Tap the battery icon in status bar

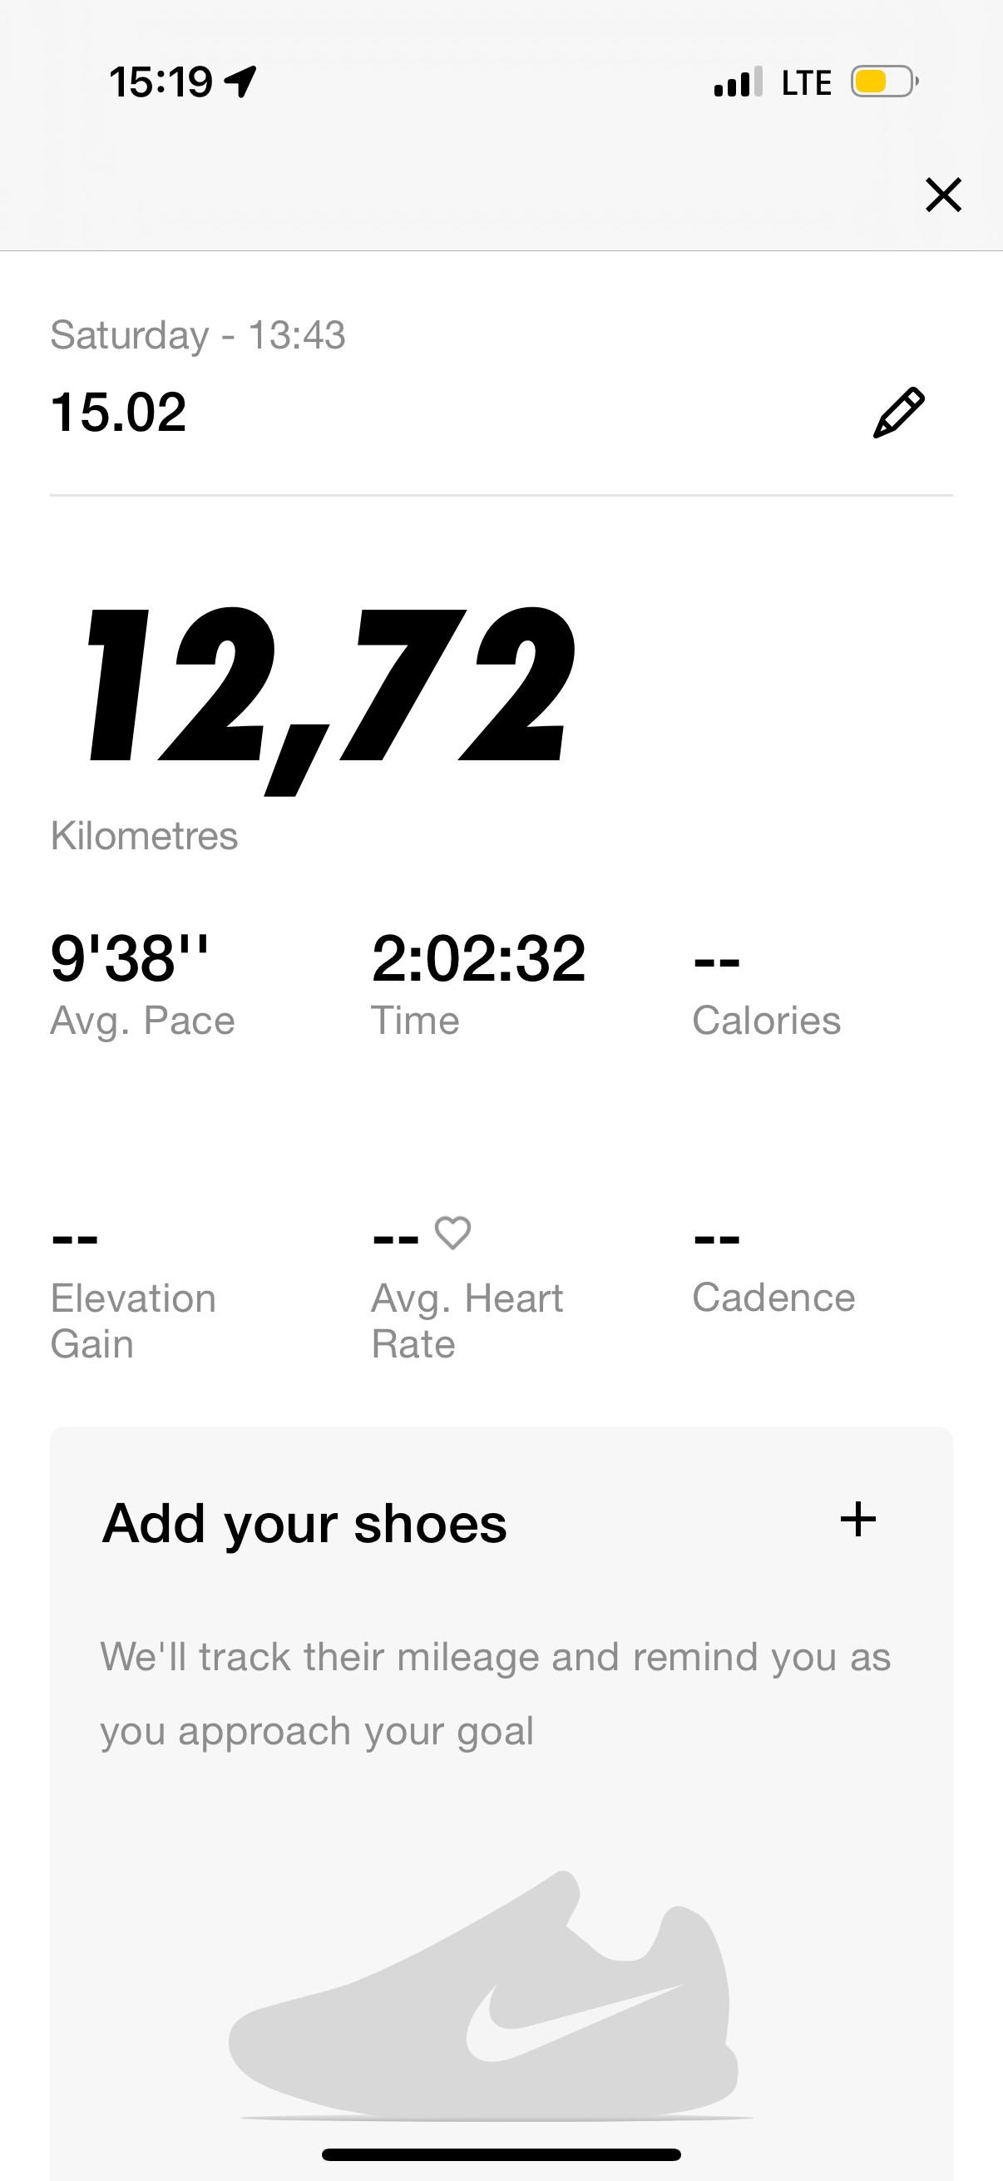885,82
